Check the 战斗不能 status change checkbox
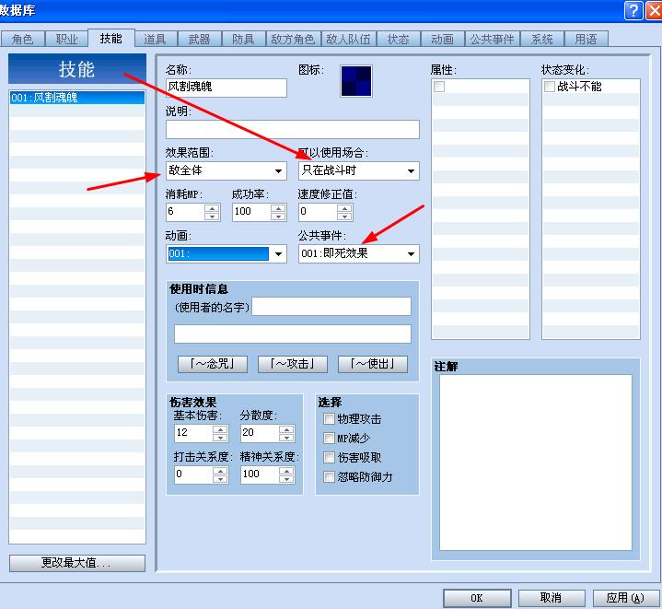This screenshot has height=609, width=662. [x=550, y=87]
